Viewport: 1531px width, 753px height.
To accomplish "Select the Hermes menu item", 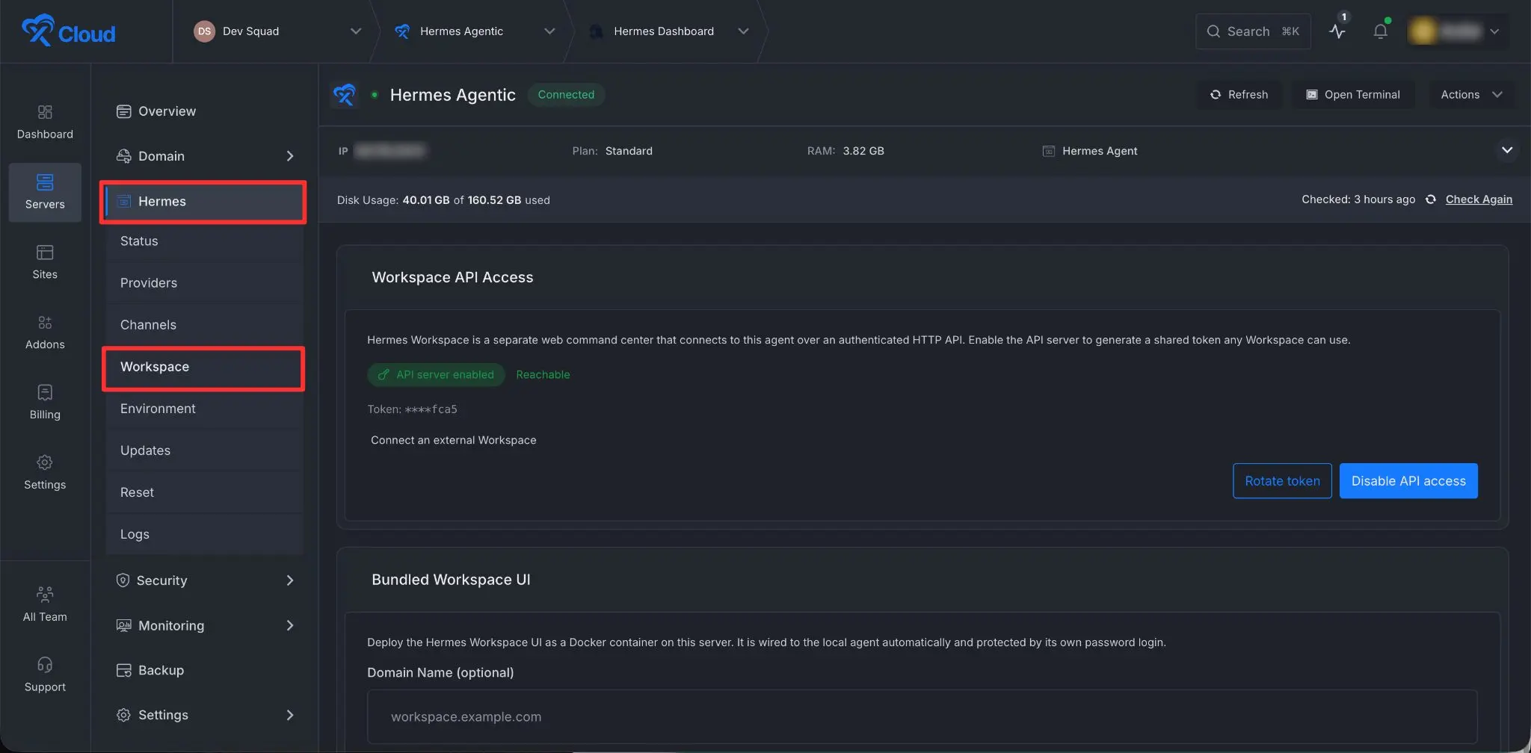I will (203, 202).
